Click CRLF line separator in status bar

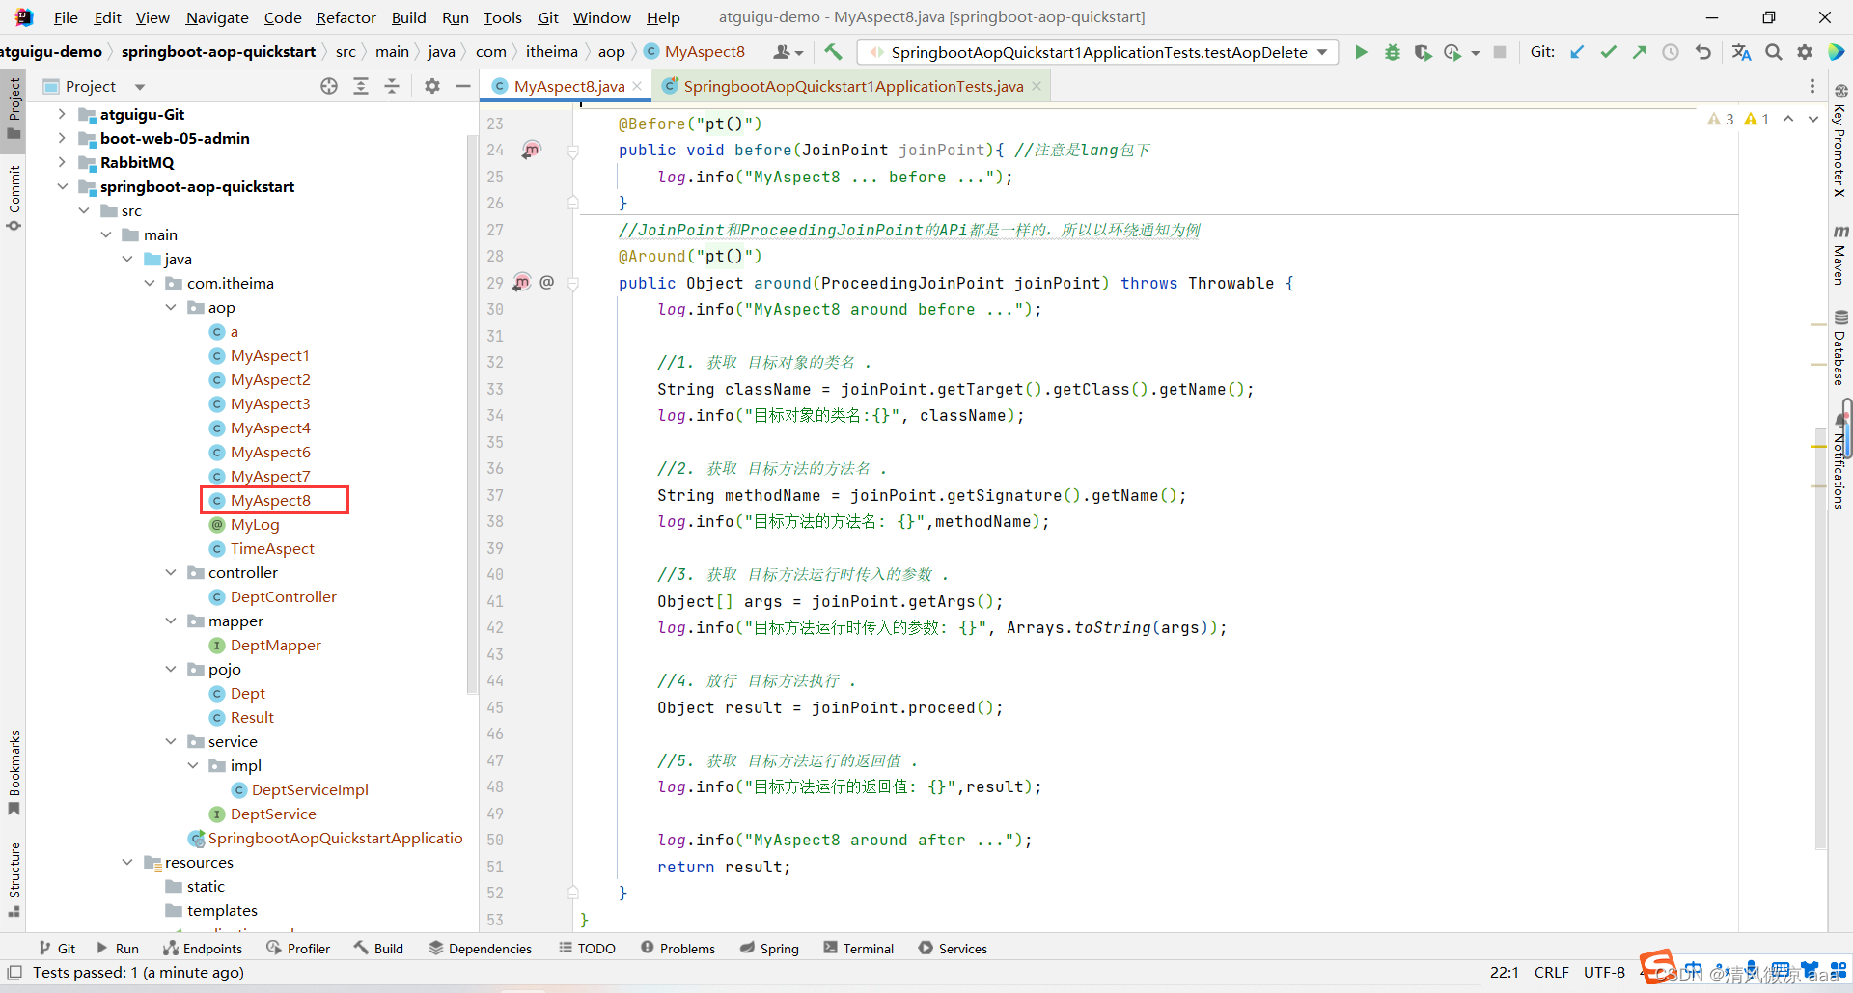[1551, 972]
